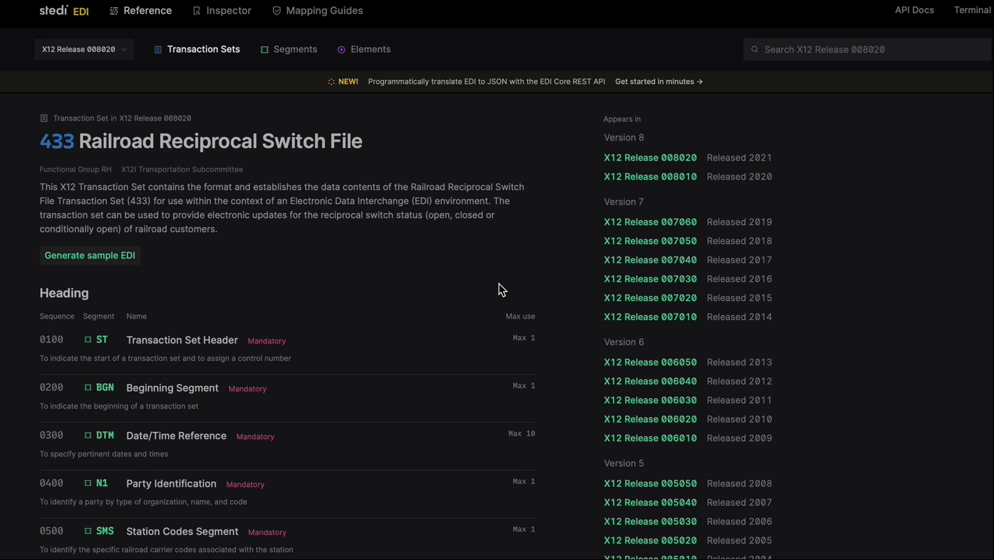Image resolution: width=994 pixels, height=560 pixels.
Task: Open the ST segment link
Action: (102, 340)
